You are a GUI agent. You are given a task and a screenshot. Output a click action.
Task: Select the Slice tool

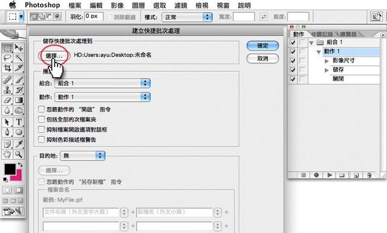19,68
